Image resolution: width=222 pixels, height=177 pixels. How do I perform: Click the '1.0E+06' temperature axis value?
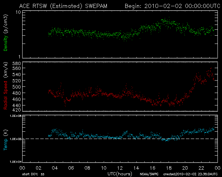click(x=16, y=116)
